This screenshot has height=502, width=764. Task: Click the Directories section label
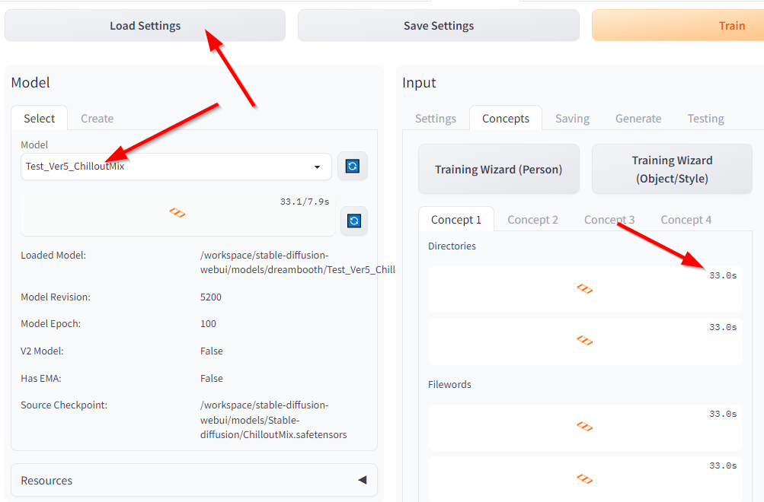(x=452, y=246)
